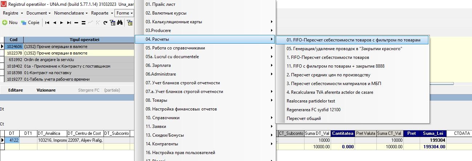Click the refresh curved-arrow toolbar icon
This screenshot has height=161, width=472.
pos(105,23)
